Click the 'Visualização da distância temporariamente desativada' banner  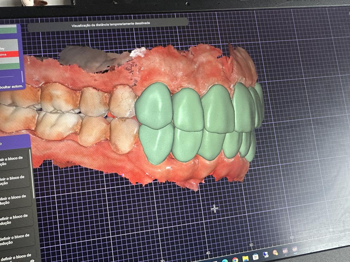pyautogui.click(x=108, y=25)
